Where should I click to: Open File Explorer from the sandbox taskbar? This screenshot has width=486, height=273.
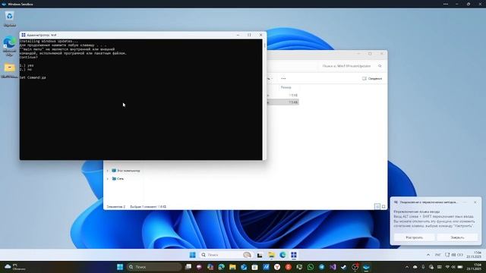click(x=272, y=255)
